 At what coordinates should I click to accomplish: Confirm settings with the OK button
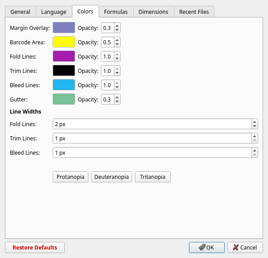point(206,247)
